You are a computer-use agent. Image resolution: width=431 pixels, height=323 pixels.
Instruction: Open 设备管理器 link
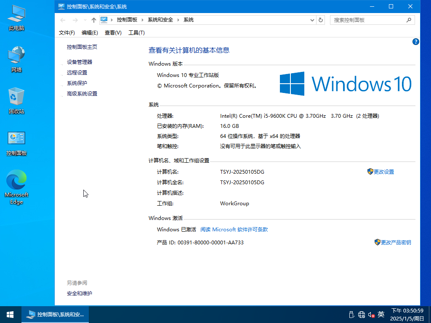80,62
